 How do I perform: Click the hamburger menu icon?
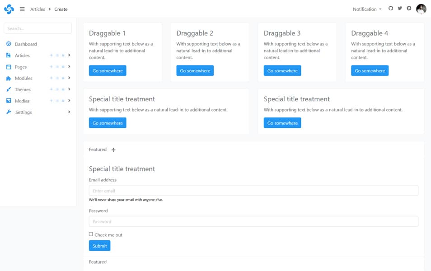(x=22, y=9)
